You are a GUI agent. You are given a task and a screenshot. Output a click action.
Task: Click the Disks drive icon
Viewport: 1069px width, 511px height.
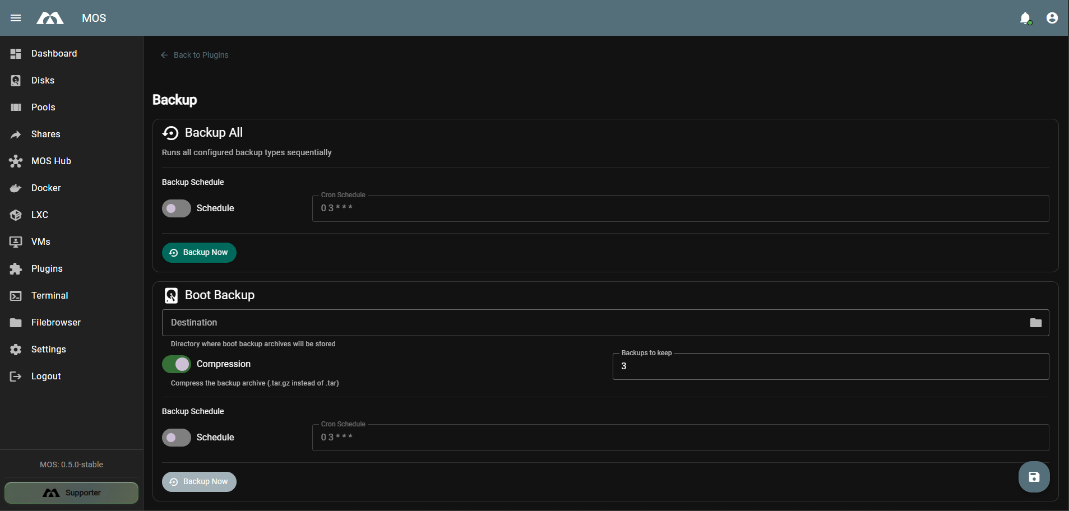click(x=16, y=81)
